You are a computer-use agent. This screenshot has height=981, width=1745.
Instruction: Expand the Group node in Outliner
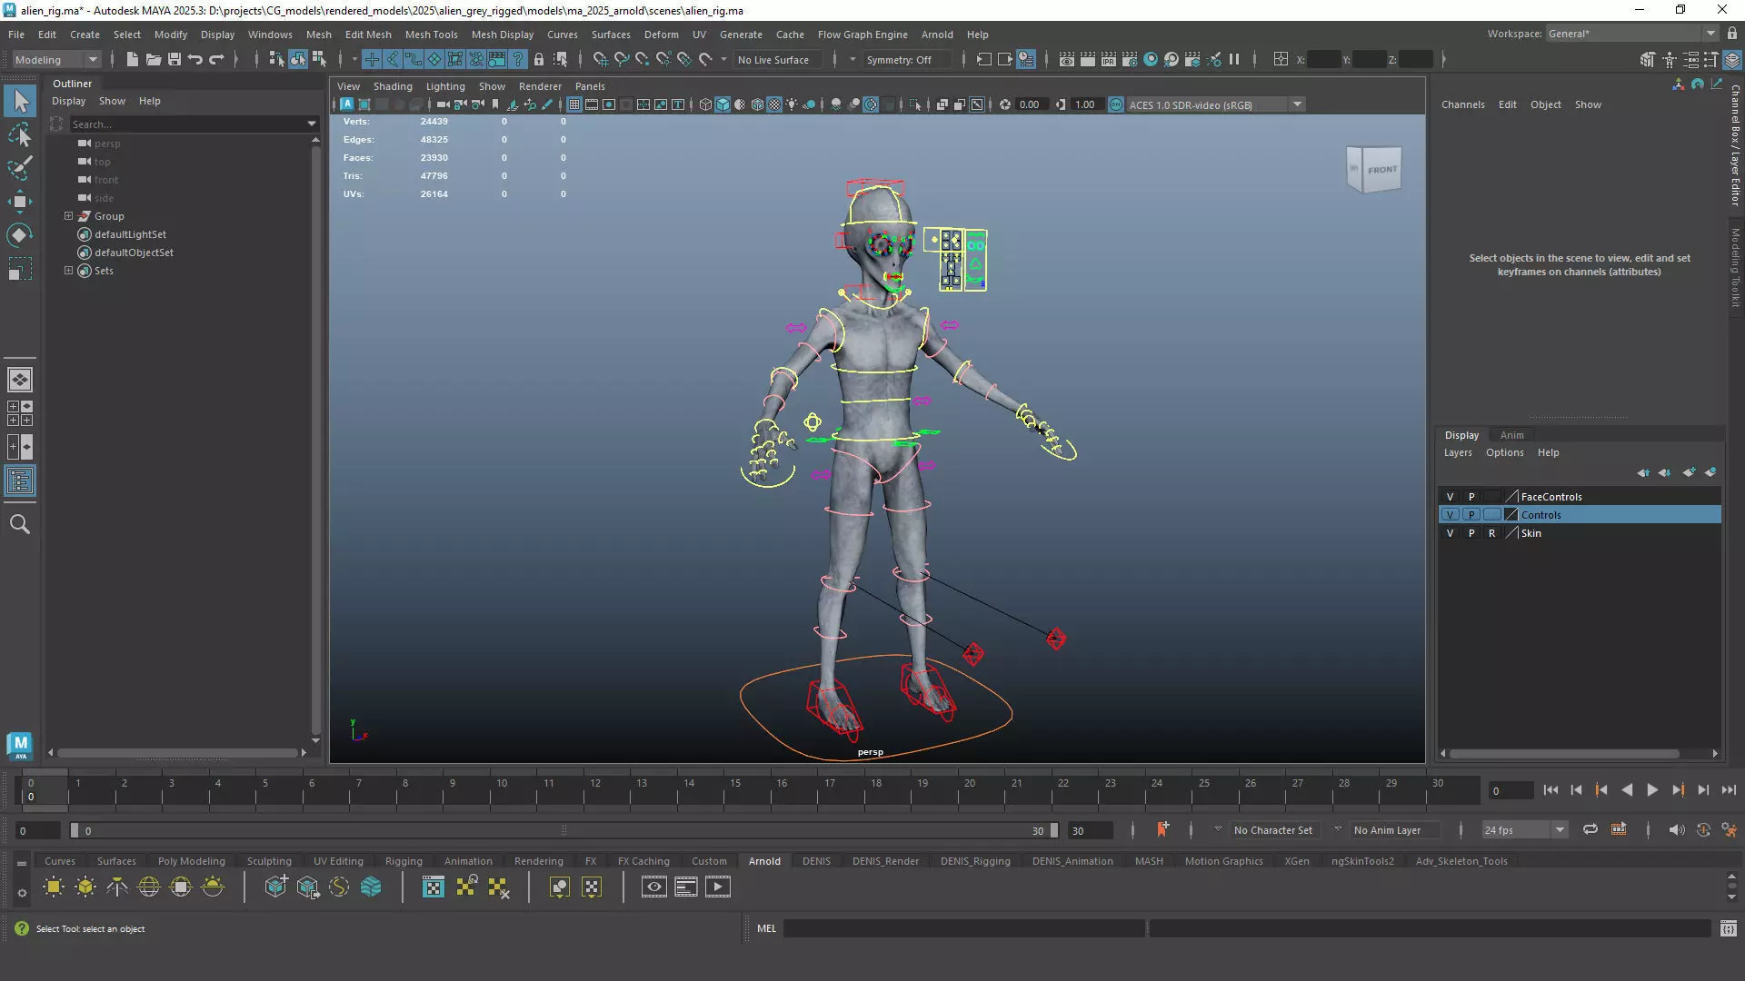point(68,216)
